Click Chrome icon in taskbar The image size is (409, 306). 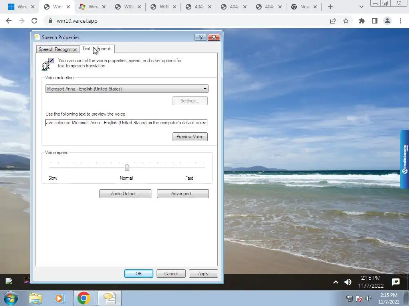(x=84, y=298)
